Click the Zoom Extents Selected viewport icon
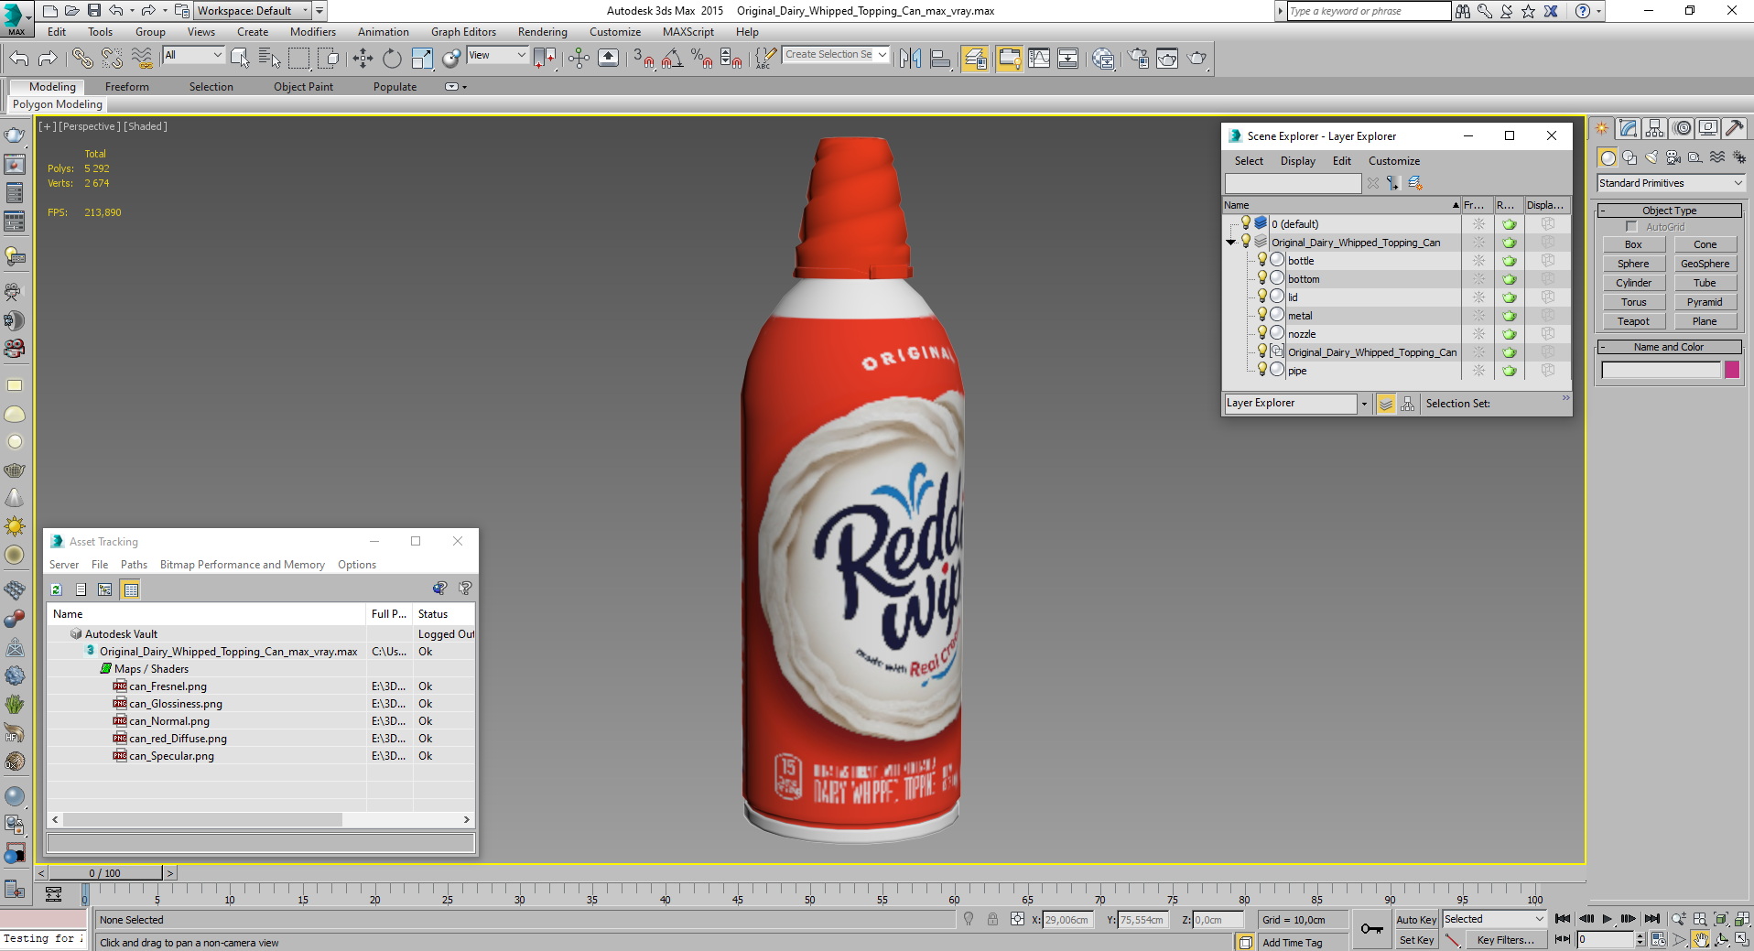Screen dimensions: 1754x951 coord(1720,919)
